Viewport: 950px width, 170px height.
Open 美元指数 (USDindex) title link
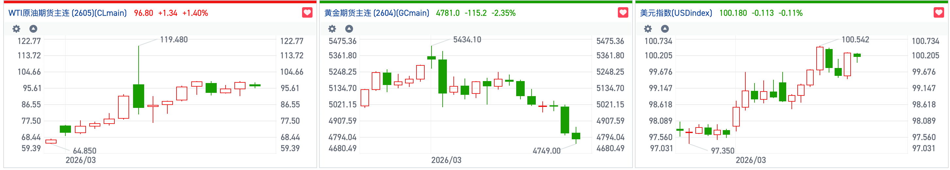tap(676, 13)
